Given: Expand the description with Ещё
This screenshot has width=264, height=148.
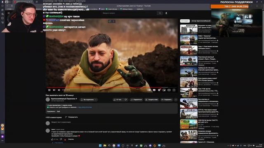Looking at the screenshot, I should 58,111.
